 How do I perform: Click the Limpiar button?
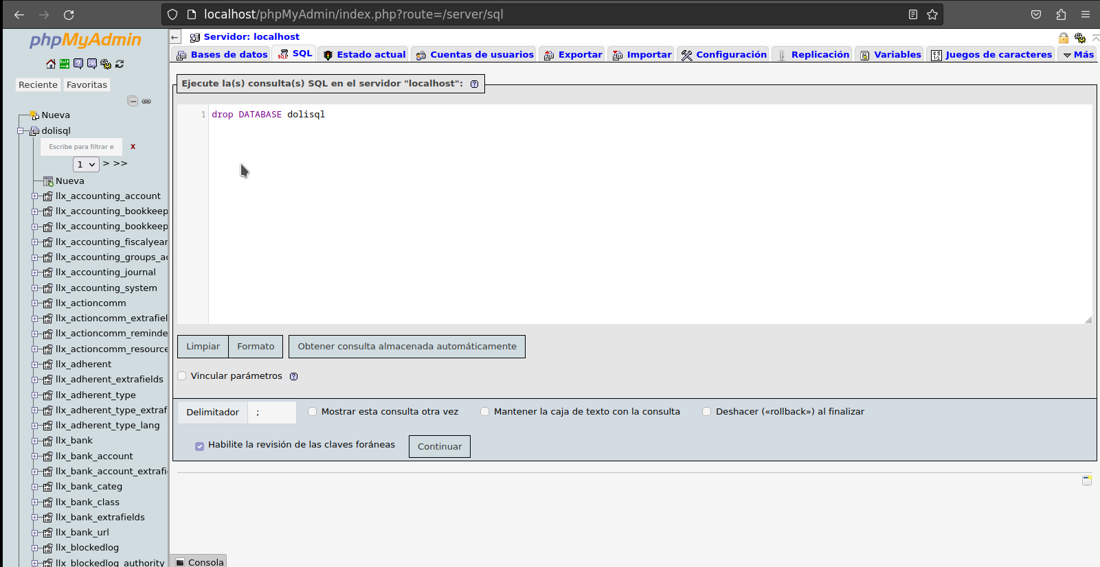click(203, 347)
